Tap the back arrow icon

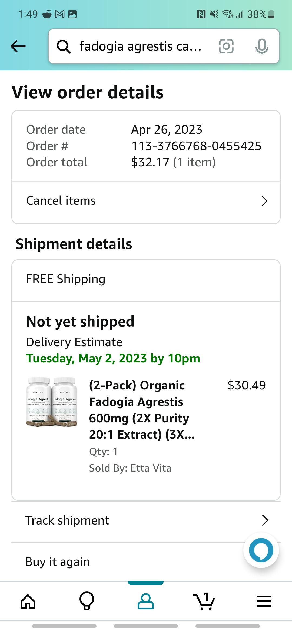pos(18,46)
